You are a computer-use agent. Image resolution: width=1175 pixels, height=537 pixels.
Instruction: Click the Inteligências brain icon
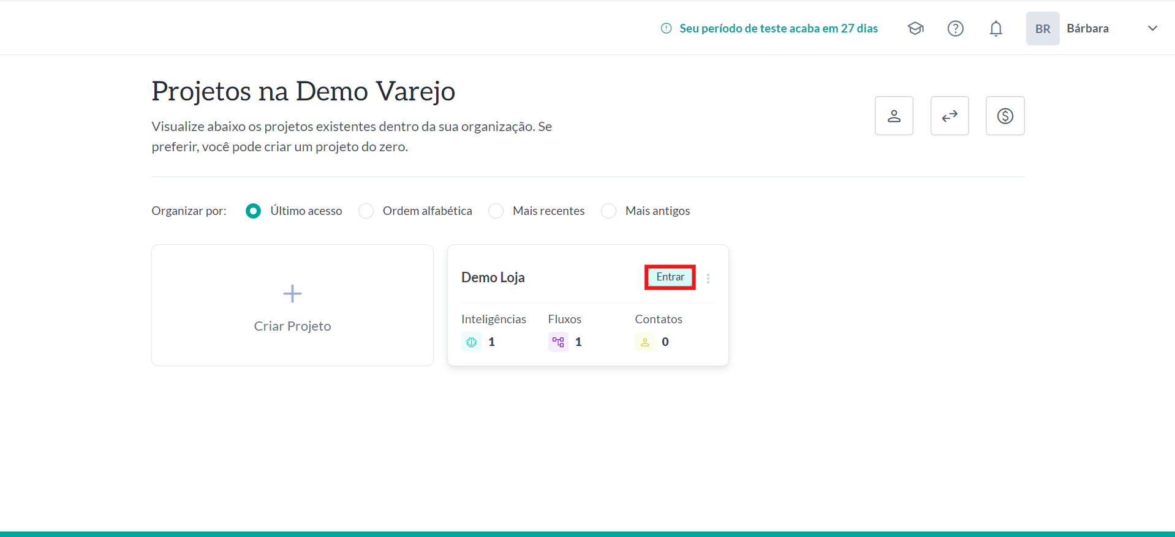(471, 342)
